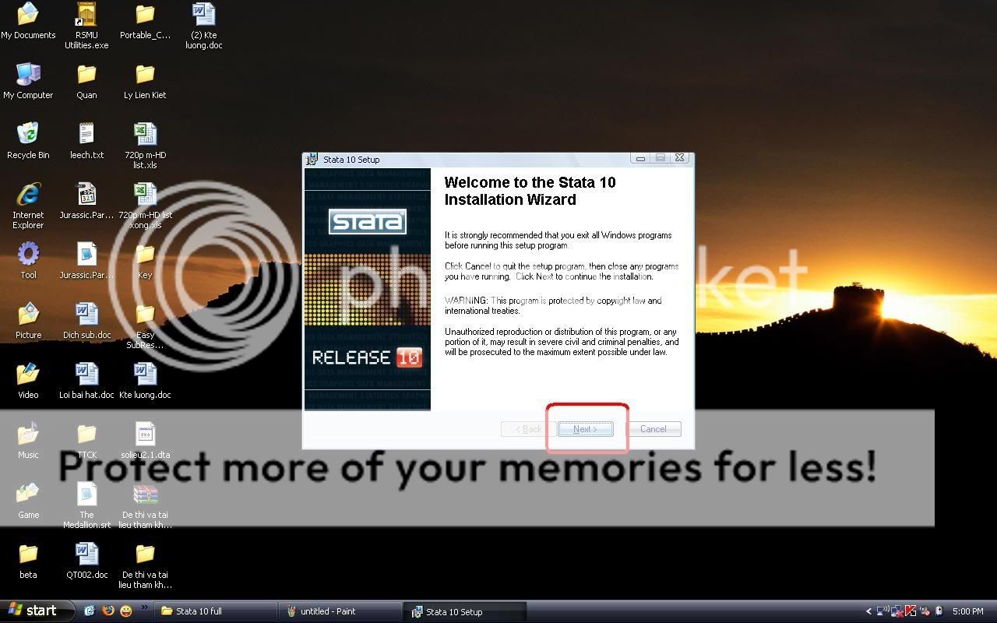This screenshot has width=997, height=623.
Task: Select the Stata 10 Setup taskbar item
Action: [466, 611]
